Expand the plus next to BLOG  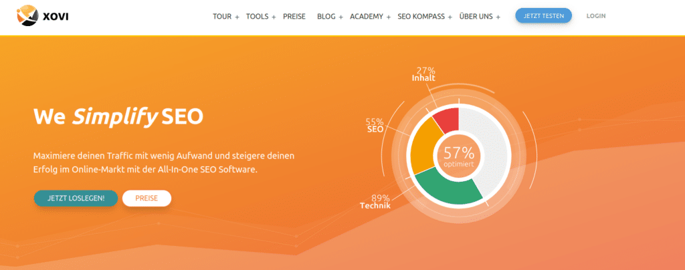[x=340, y=17]
